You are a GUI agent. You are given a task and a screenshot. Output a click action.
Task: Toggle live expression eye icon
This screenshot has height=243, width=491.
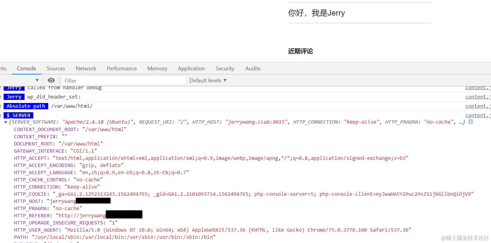pos(51,80)
